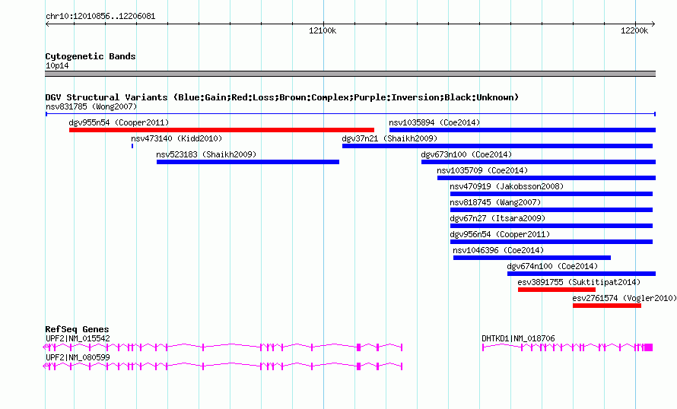Click the dgv955n54 (Cooper2011) label

tap(119, 122)
